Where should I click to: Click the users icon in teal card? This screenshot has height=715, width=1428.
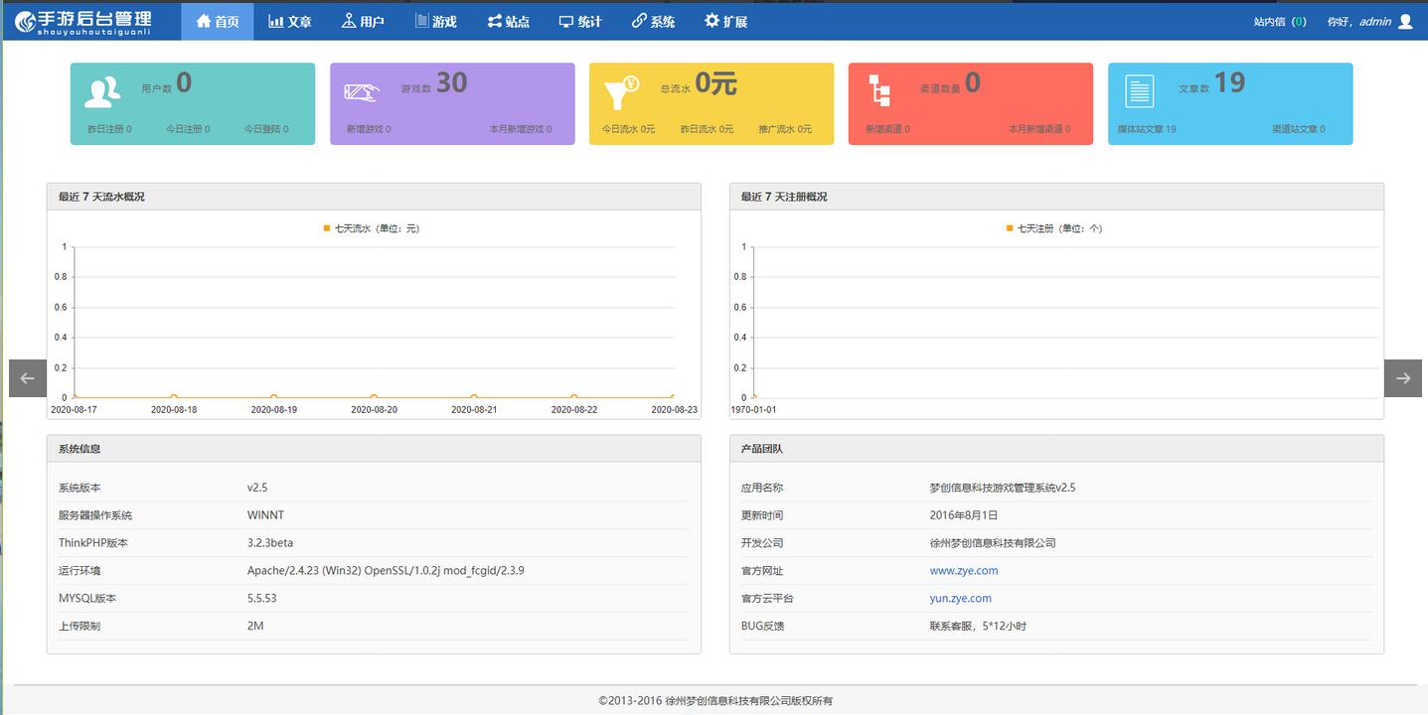[102, 91]
